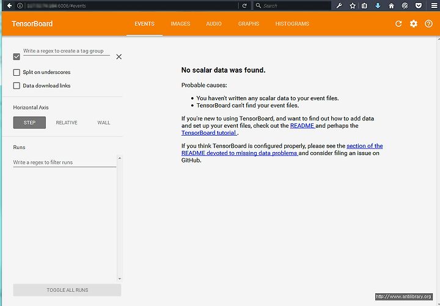Click runs list scrollbar up arrow
The height and width of the screenshot is (306, 440).
120,158
